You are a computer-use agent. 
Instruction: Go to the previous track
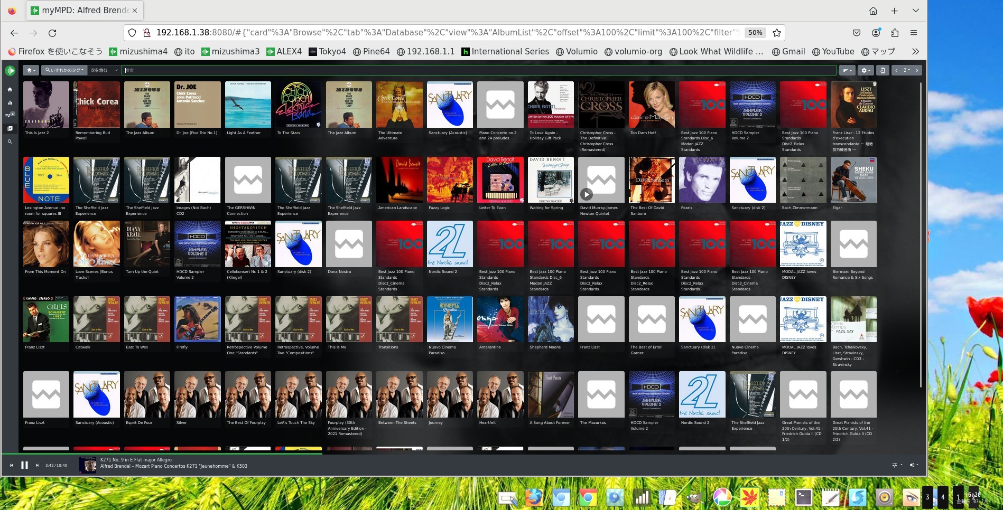pyautogui.click(x=12, y=465)
